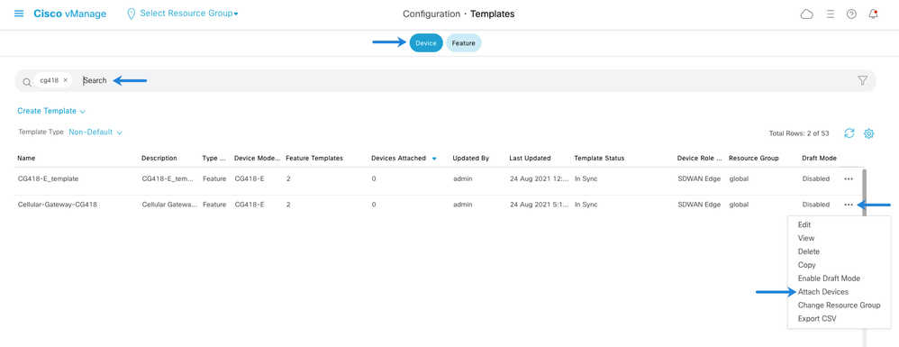Select Change Resource Group option
The width and height of the screenshot is (899, 347).
tap(839, 306)
